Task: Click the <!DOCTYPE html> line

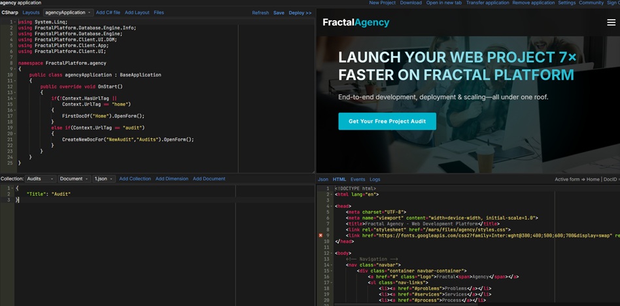Action: point(355,188)
